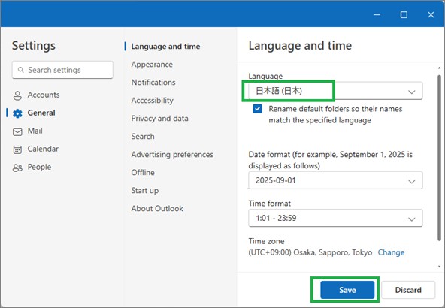Image resolution: width=445 pixels, height=308 pixels.
Task: Select Language and time section
Action: pyautogui.click(x=165, y=47)
